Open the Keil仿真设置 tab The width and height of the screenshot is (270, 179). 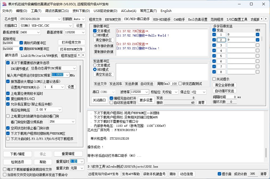198,19
